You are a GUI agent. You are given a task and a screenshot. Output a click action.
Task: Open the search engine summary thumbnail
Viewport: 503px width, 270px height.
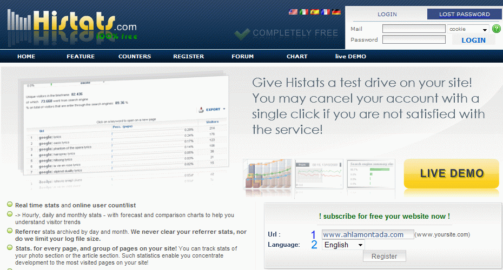pyautogui.click(x=371, y=173)
